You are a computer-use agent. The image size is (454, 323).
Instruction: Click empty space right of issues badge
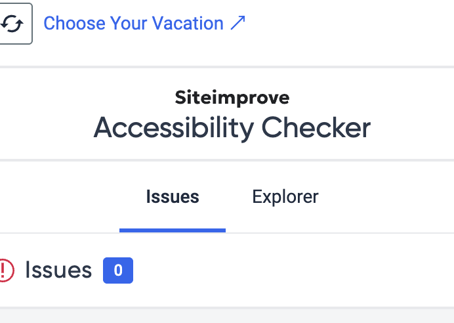tap(293, 270)
